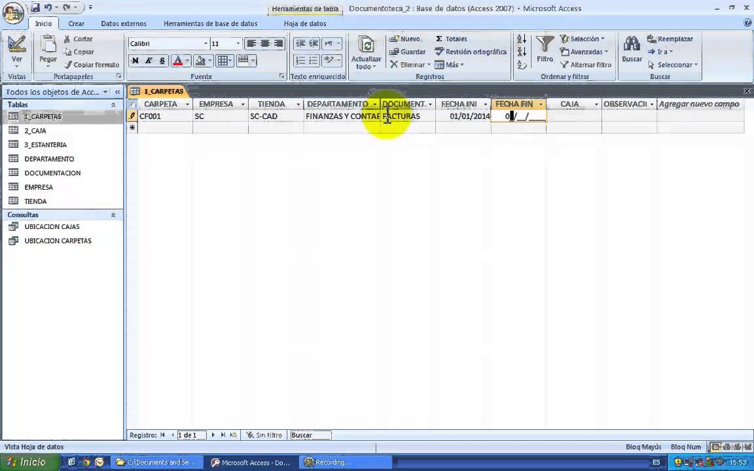Viewport: 754px width, 471px height.
Task: Run Revisión ortográfica spell check
Action: point(471,52)
